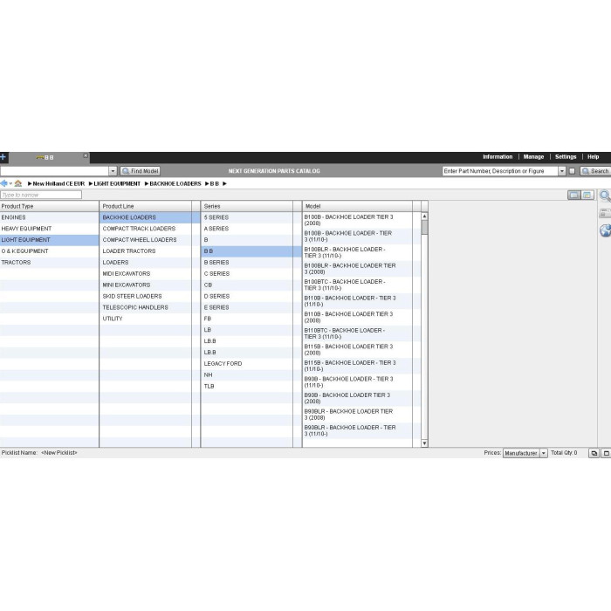Image resolution: width=611 pixels, height=611 pixels.
Task: Select model B110BTC Backhoe Loader Tier 3 (11/10-)
Action: click(357, 333)
